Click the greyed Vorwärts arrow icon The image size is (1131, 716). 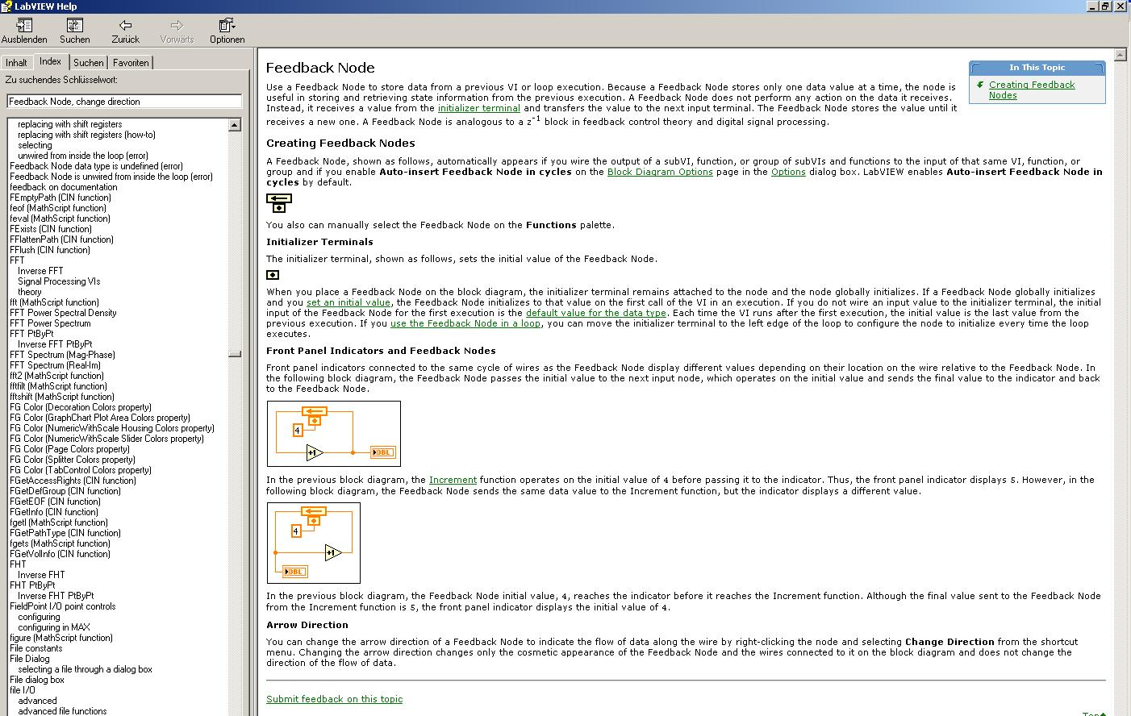pos(177,25)
